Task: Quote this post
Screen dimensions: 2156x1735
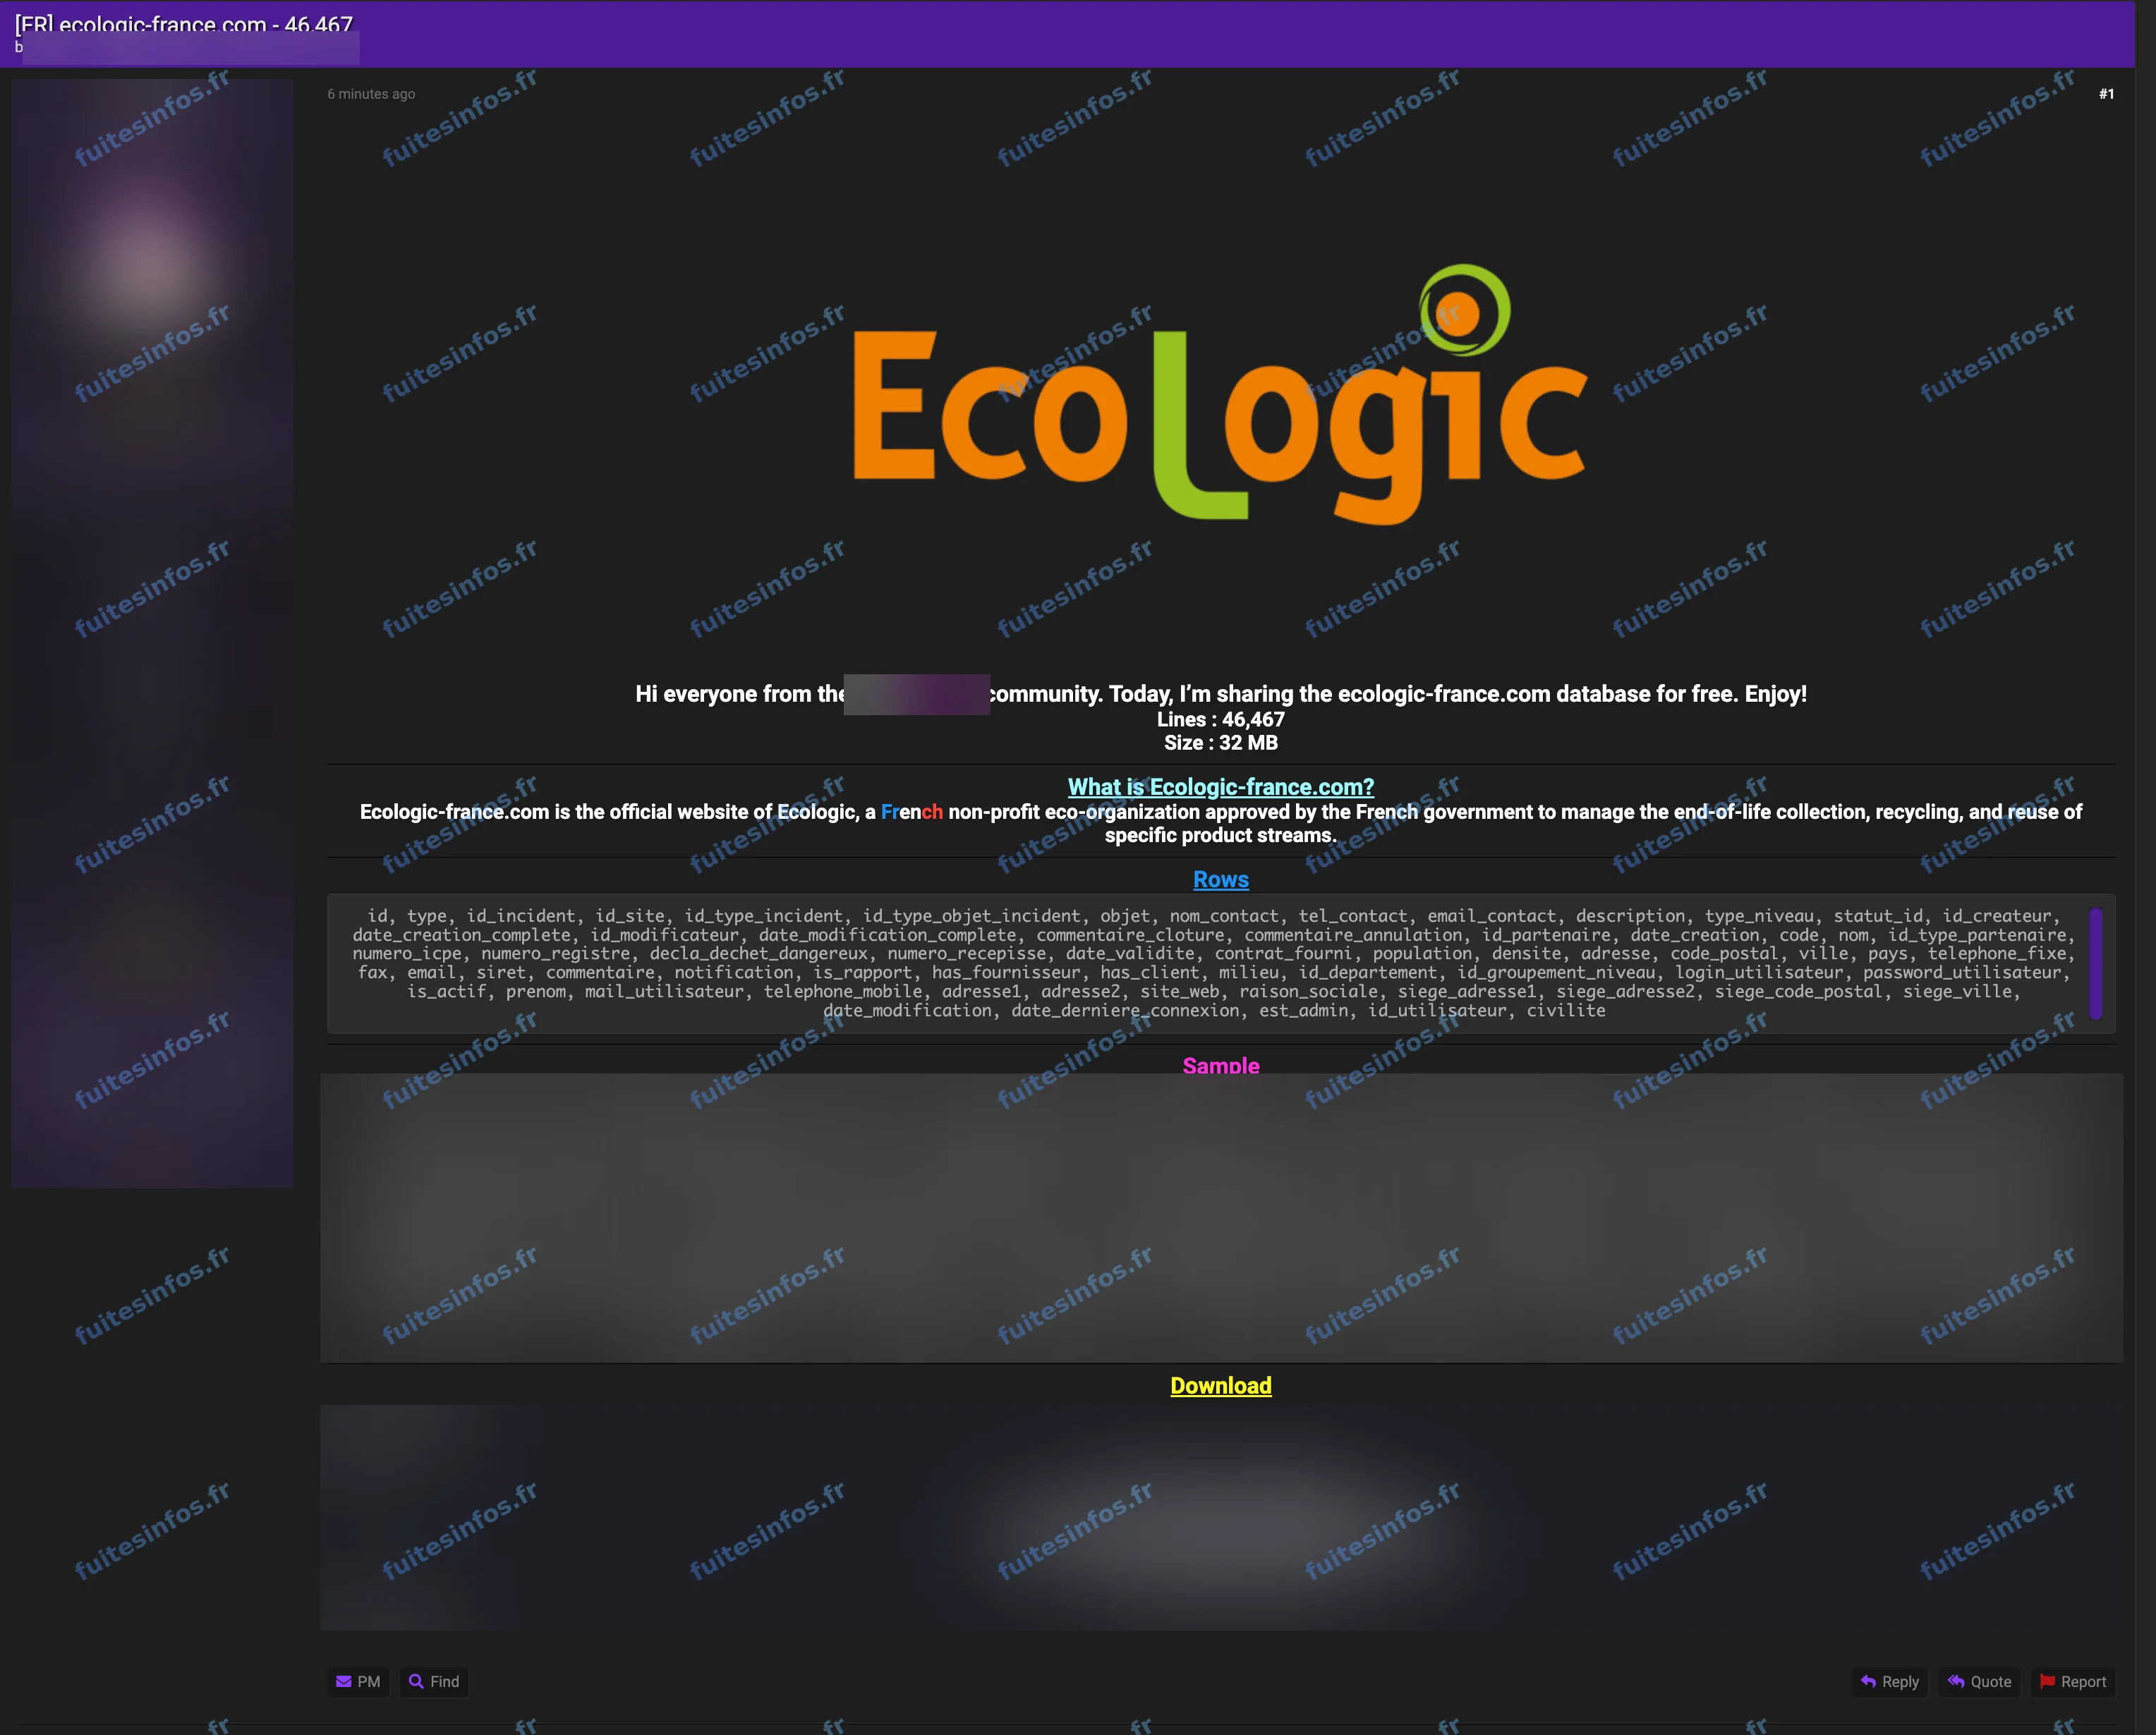Action: click(1979, 1682)
